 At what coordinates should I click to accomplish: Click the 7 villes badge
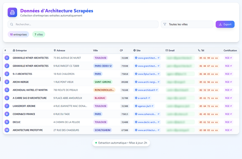pyautogui.click(x=39, y=34)
